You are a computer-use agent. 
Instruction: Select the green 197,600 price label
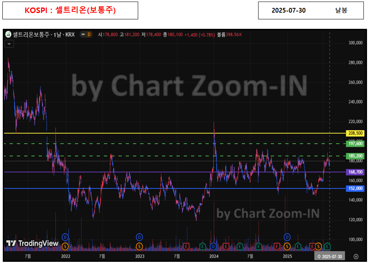[x=355, y=143]
